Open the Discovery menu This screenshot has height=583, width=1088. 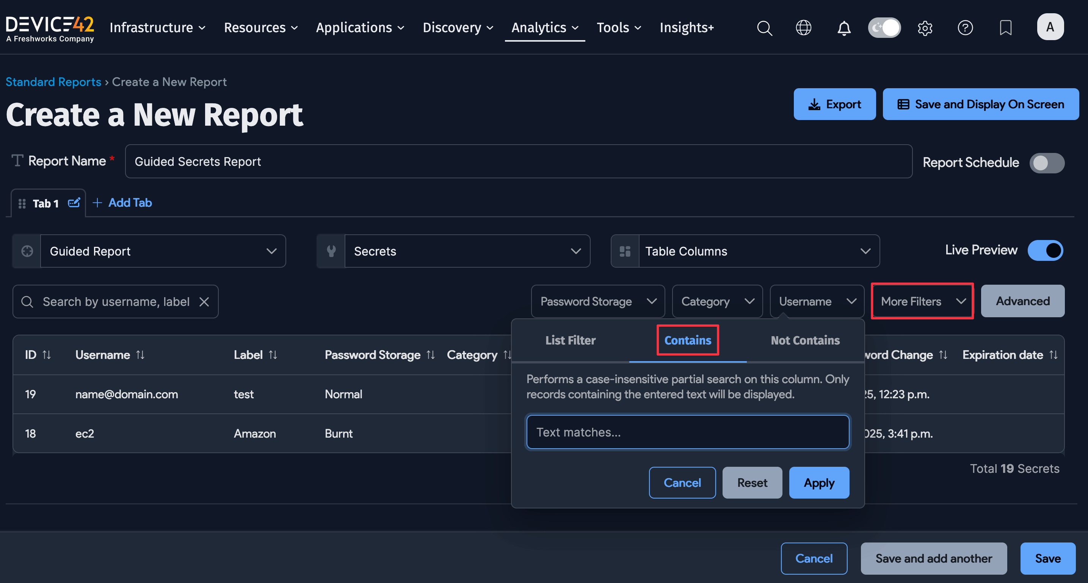[458, 28]
